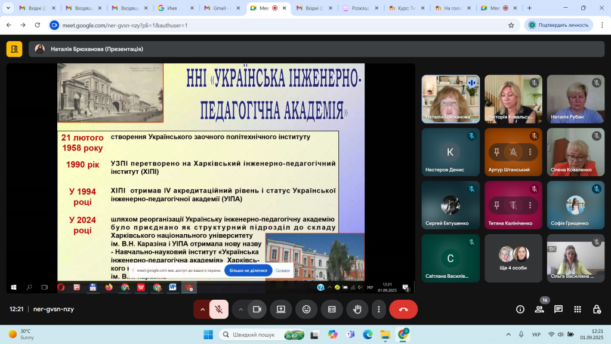Open the 'Ще 4 особи' tile
The height and width of the screenshot is (344, 611).
(513, 258)
